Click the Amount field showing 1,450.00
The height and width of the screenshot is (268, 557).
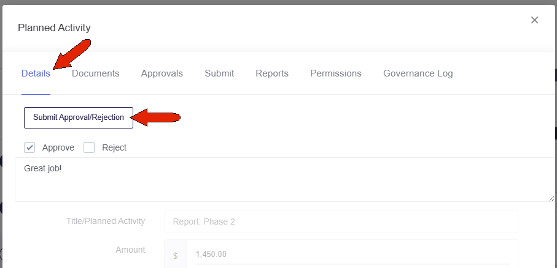point(352,255)
